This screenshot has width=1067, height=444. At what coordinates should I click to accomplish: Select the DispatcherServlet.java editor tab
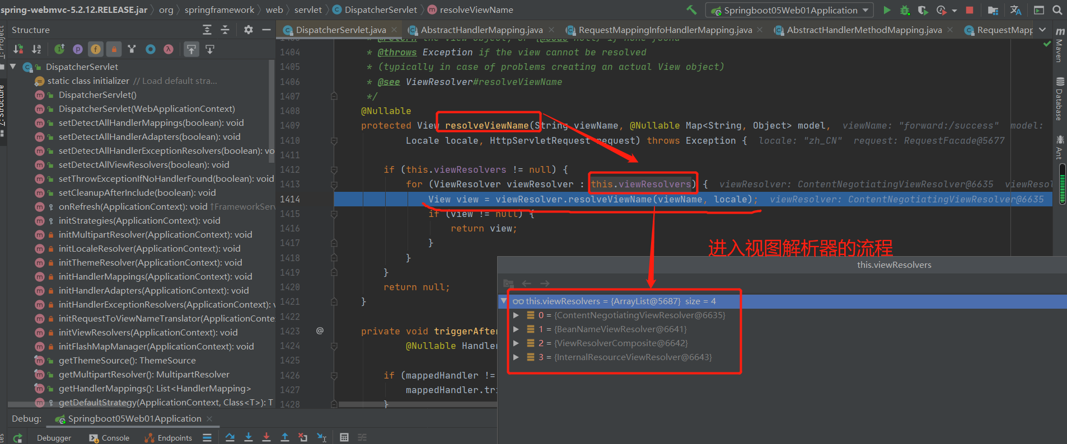tap(340, 30)
